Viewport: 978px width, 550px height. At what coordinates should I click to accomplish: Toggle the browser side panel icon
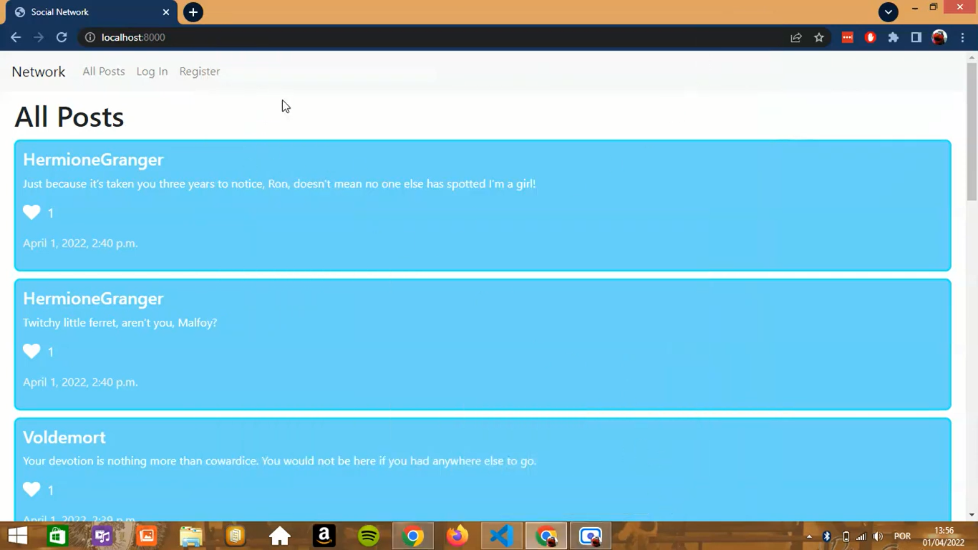point(916,37)
